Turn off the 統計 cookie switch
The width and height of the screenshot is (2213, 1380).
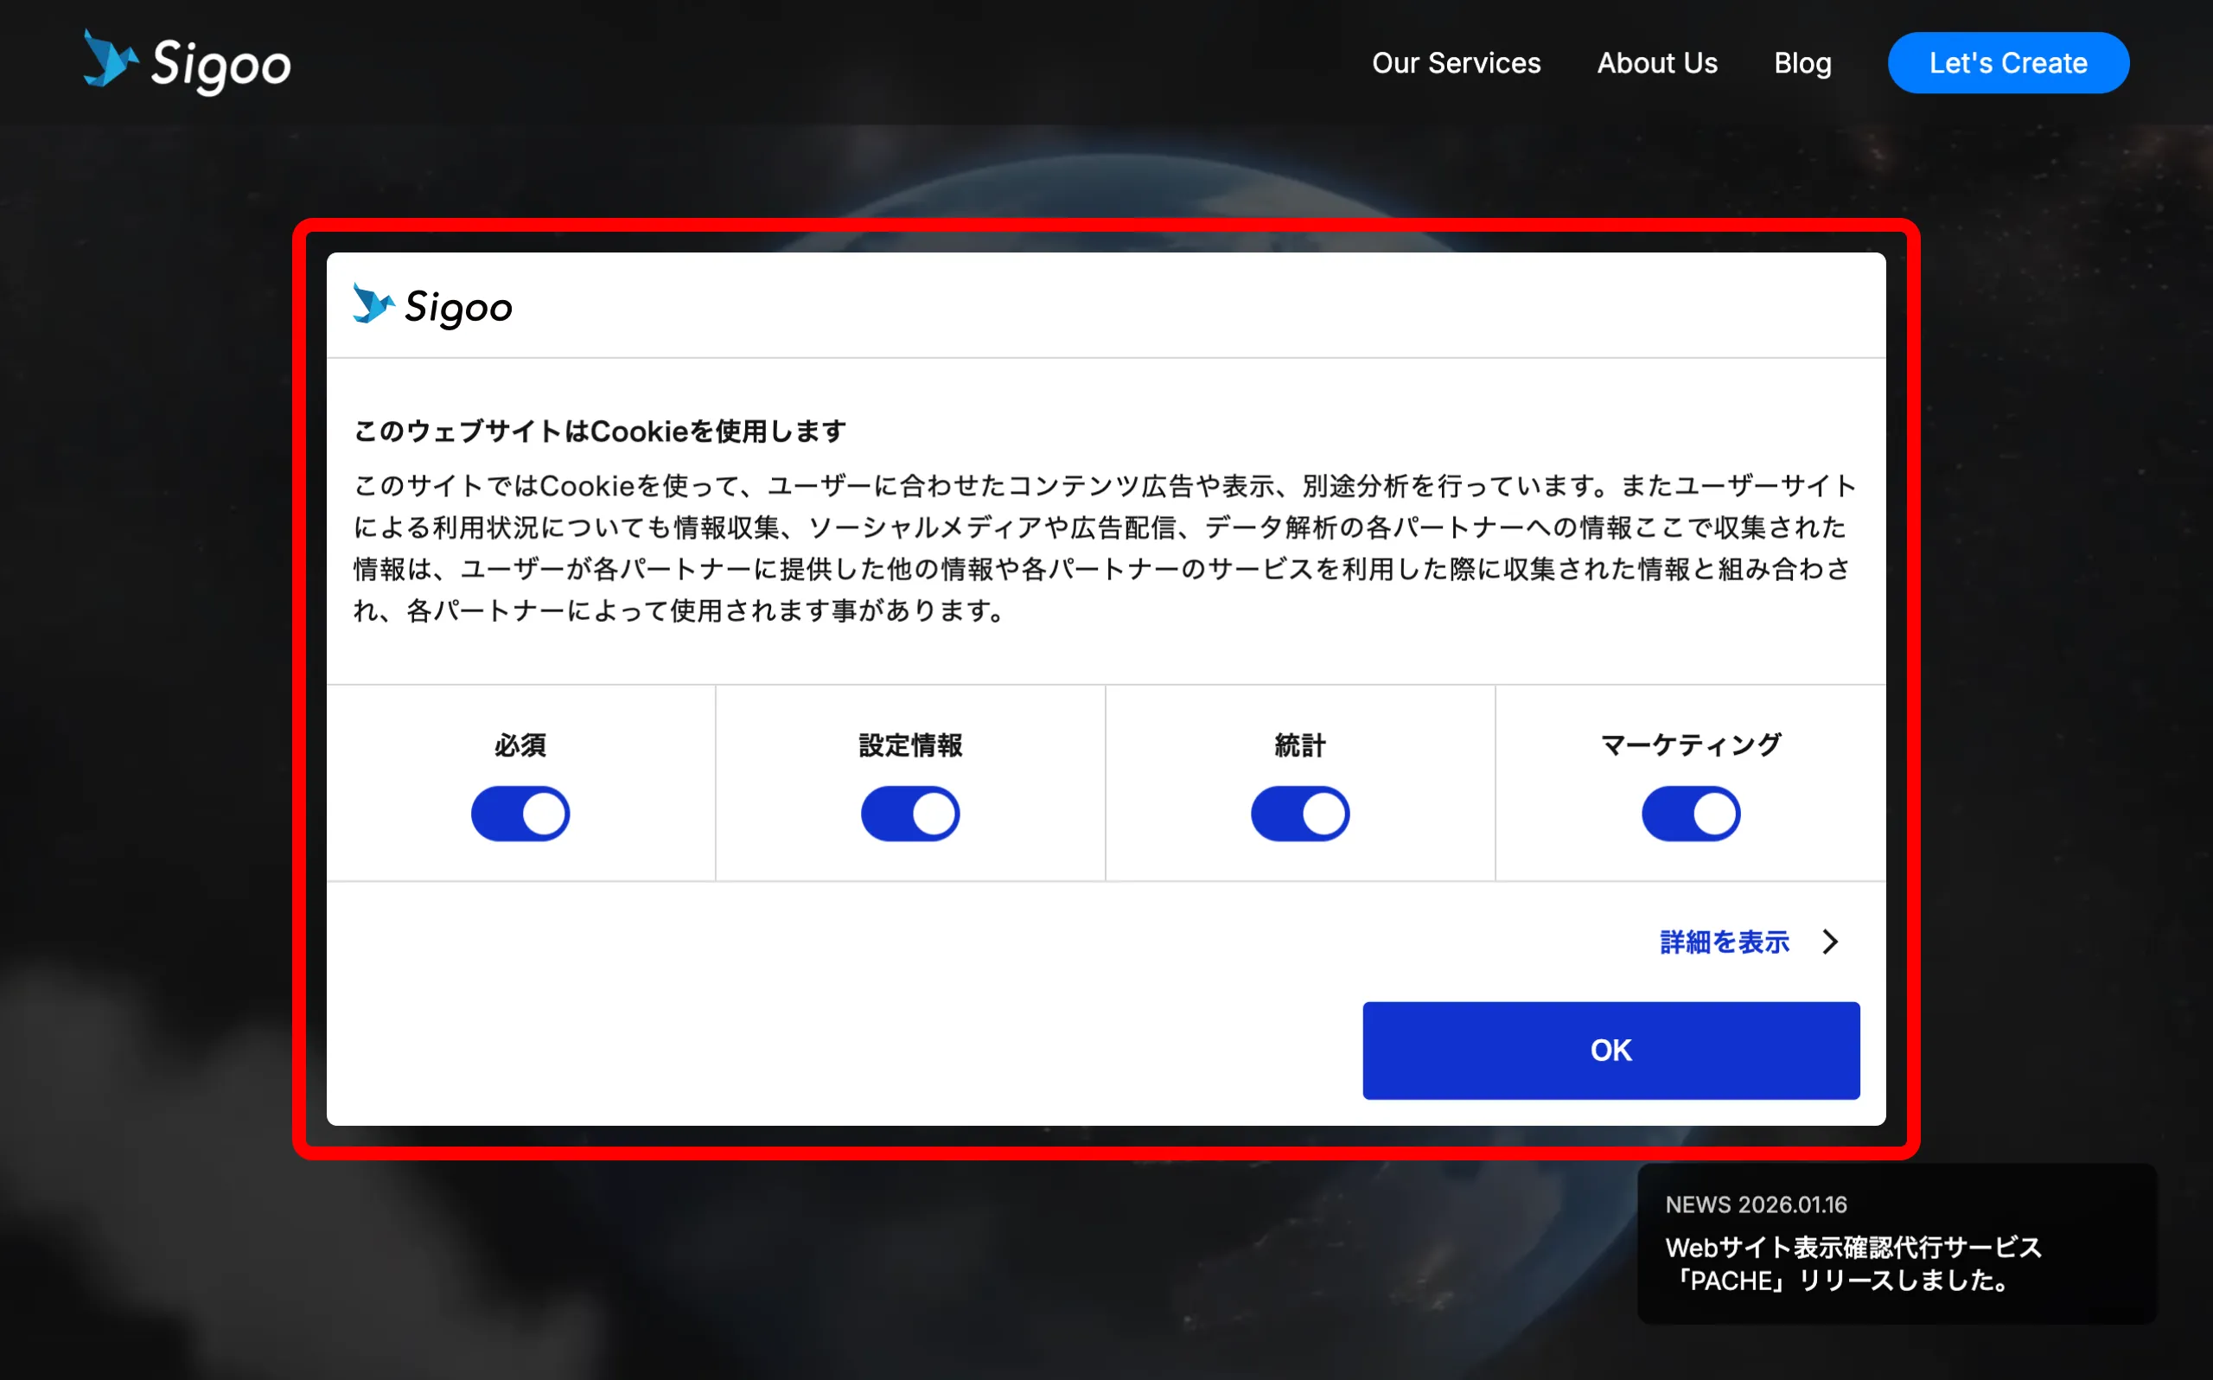[x=1300, y=813]
